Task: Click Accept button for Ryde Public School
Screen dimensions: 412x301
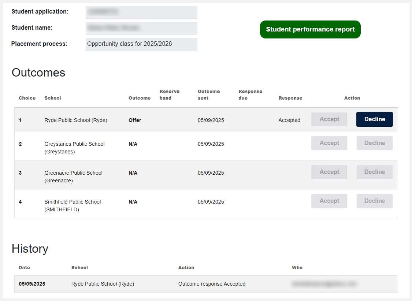Action: pos(329,119)
